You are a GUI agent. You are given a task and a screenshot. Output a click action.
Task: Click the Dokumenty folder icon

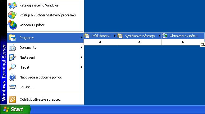(12, 48)
